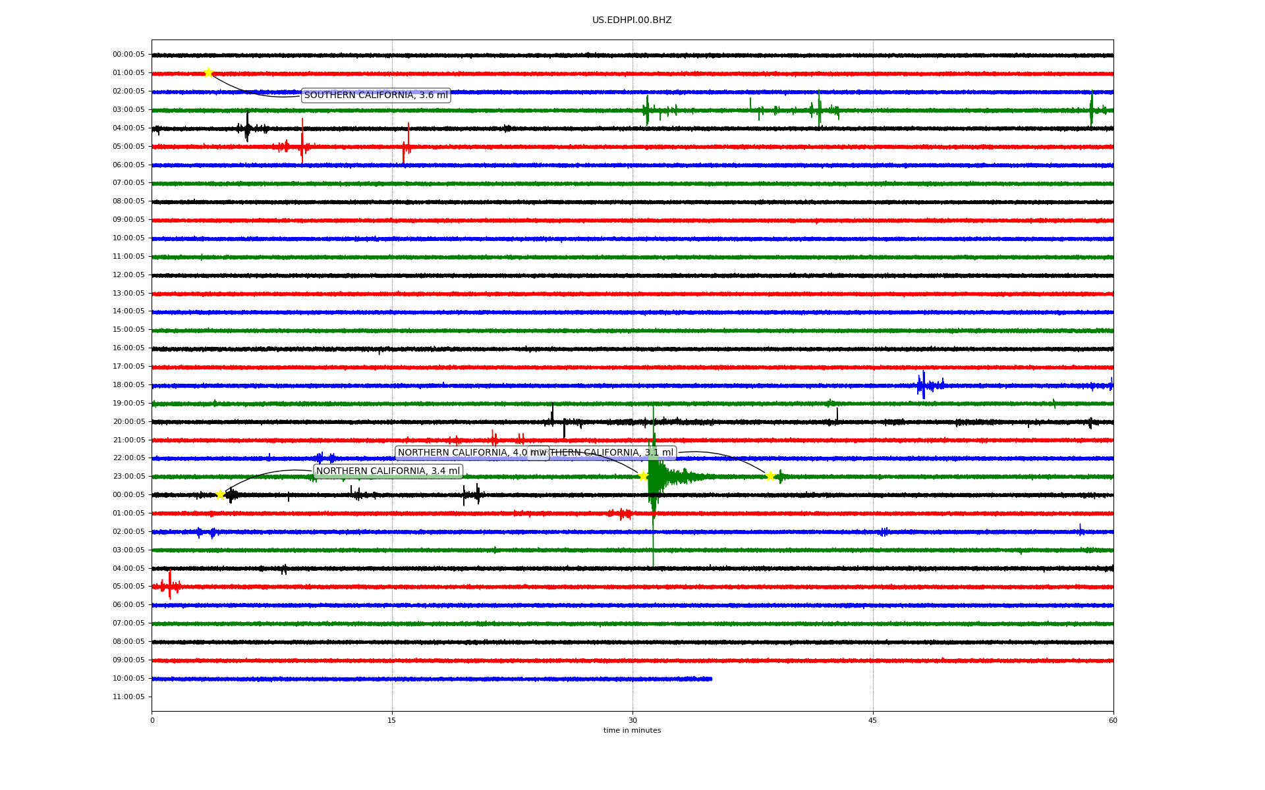Click the 45 tick label on the x-axis
The width and height of the screenshot is (1265, 790).
click(x=872, y=720)
